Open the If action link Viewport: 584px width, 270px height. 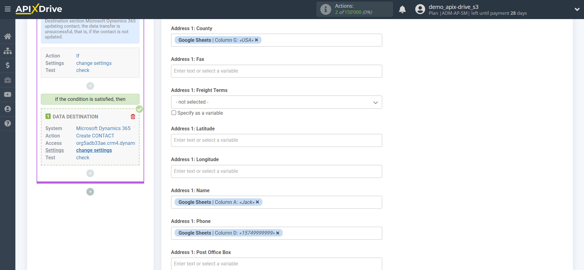click(78, 56)
